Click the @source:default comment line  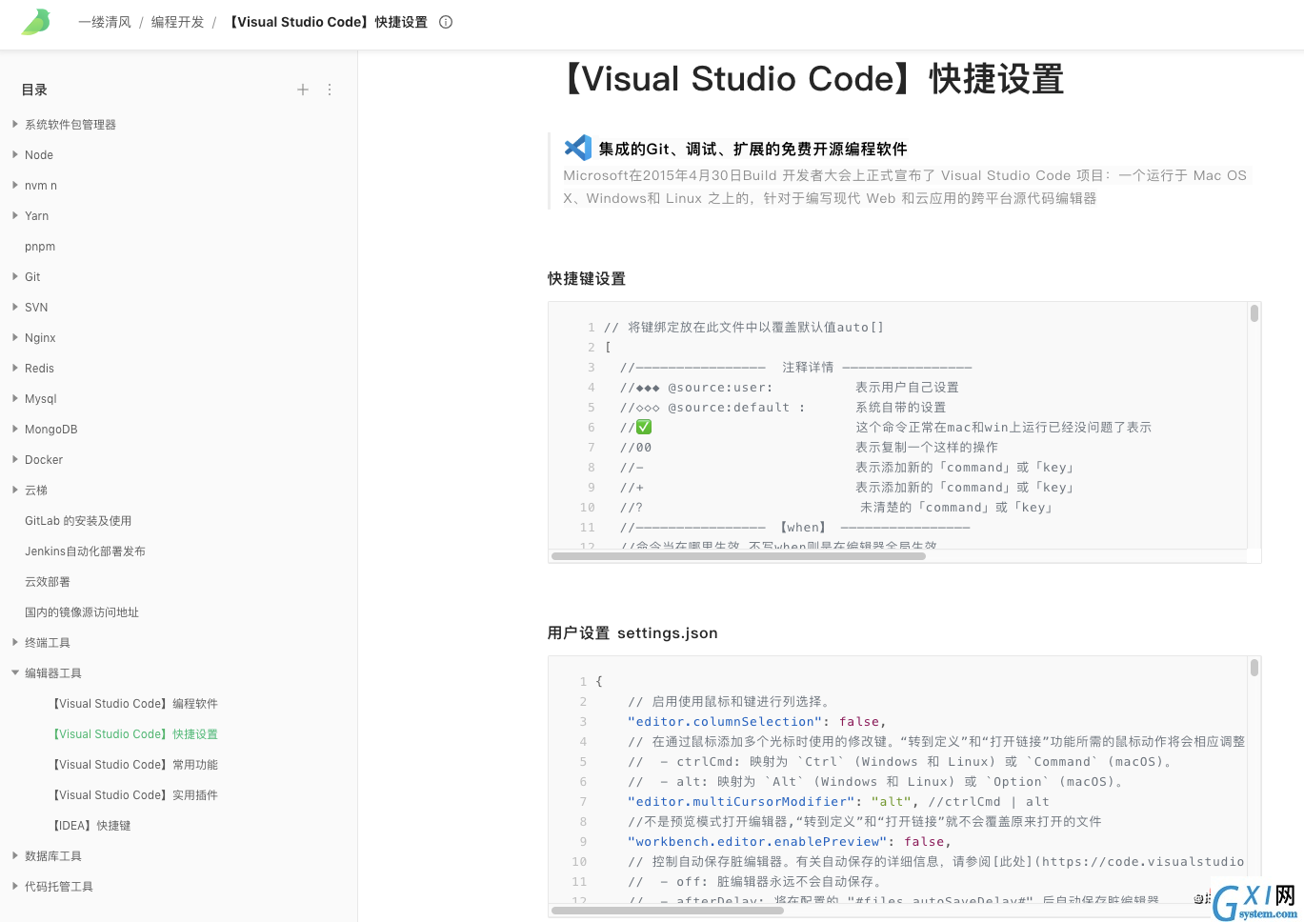[x=783, y=408]
